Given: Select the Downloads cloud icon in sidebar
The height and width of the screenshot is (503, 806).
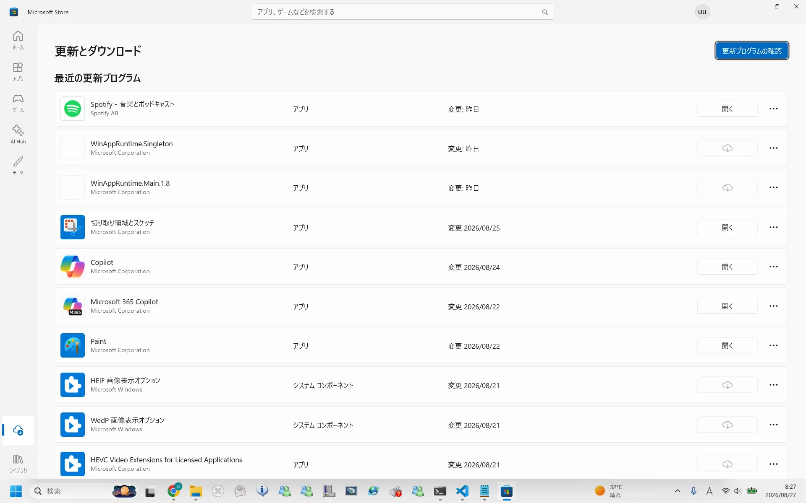Looking at the screenshot, I should 18,430.
